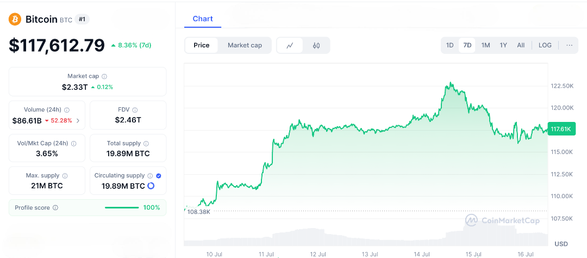The image size is (587, 258).
Task: Click the Profile score 100% bar
Action: pos(122,208)
